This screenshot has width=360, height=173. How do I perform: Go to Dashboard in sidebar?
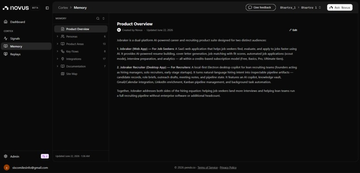(x=26, y=22)
